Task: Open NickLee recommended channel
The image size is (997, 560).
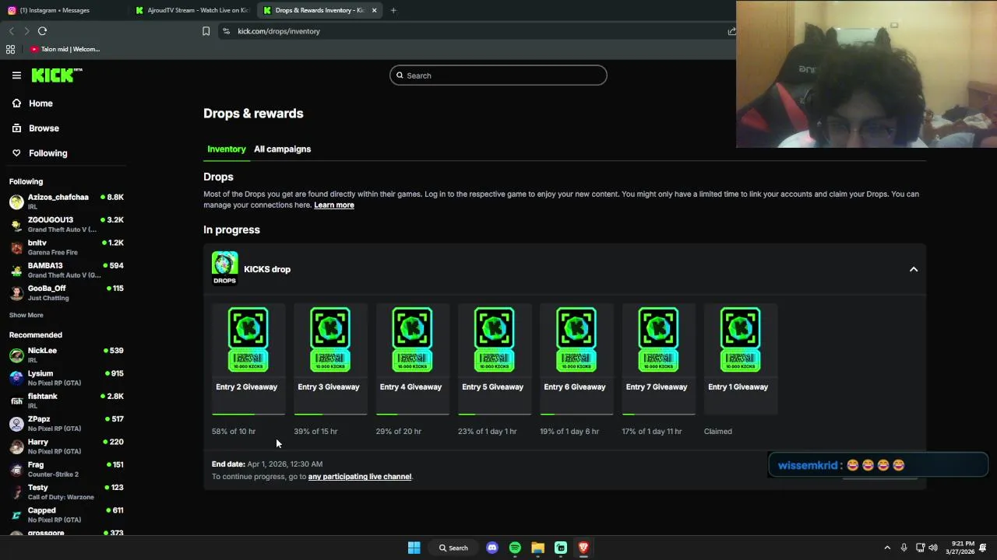Action: coord(66,355)
